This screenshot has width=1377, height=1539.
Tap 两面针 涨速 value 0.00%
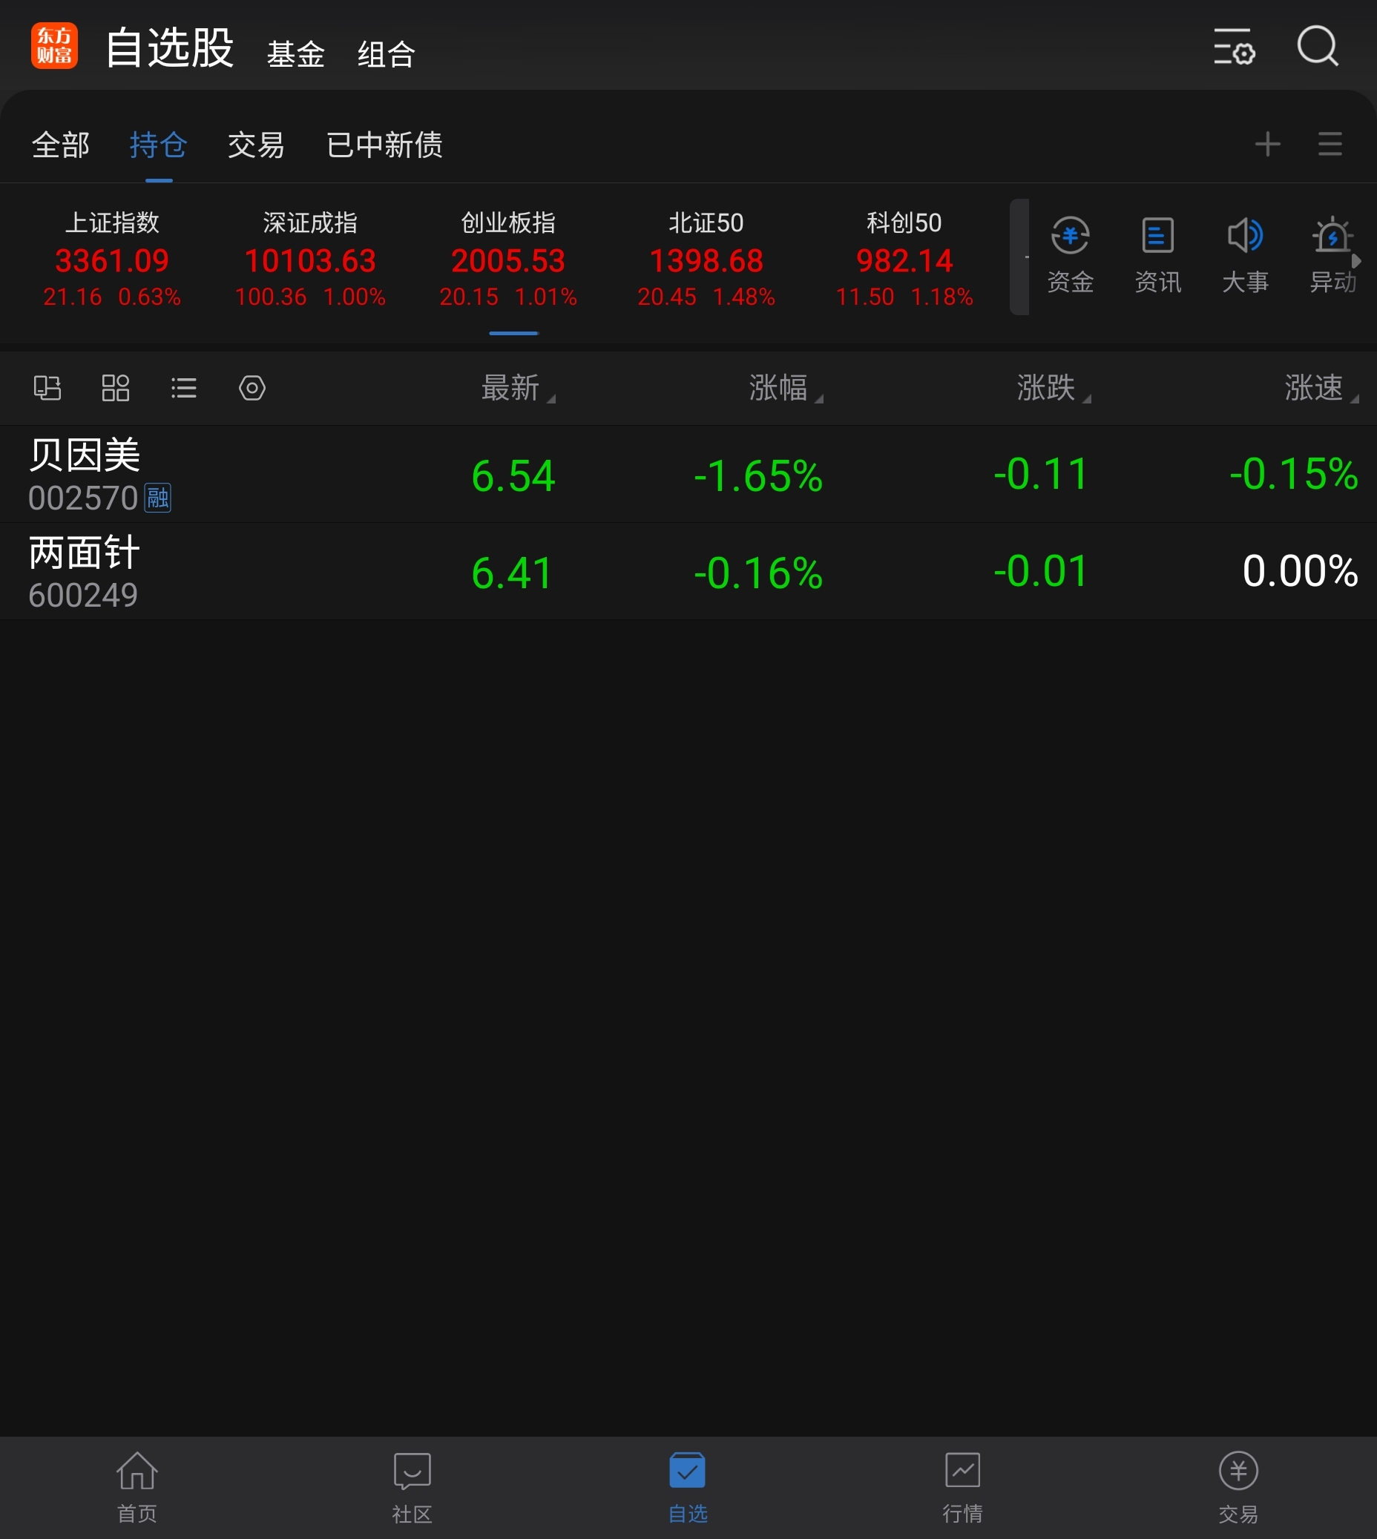pos(1300,570)
